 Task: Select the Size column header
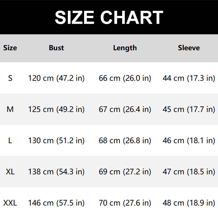(x=10, y=48)
